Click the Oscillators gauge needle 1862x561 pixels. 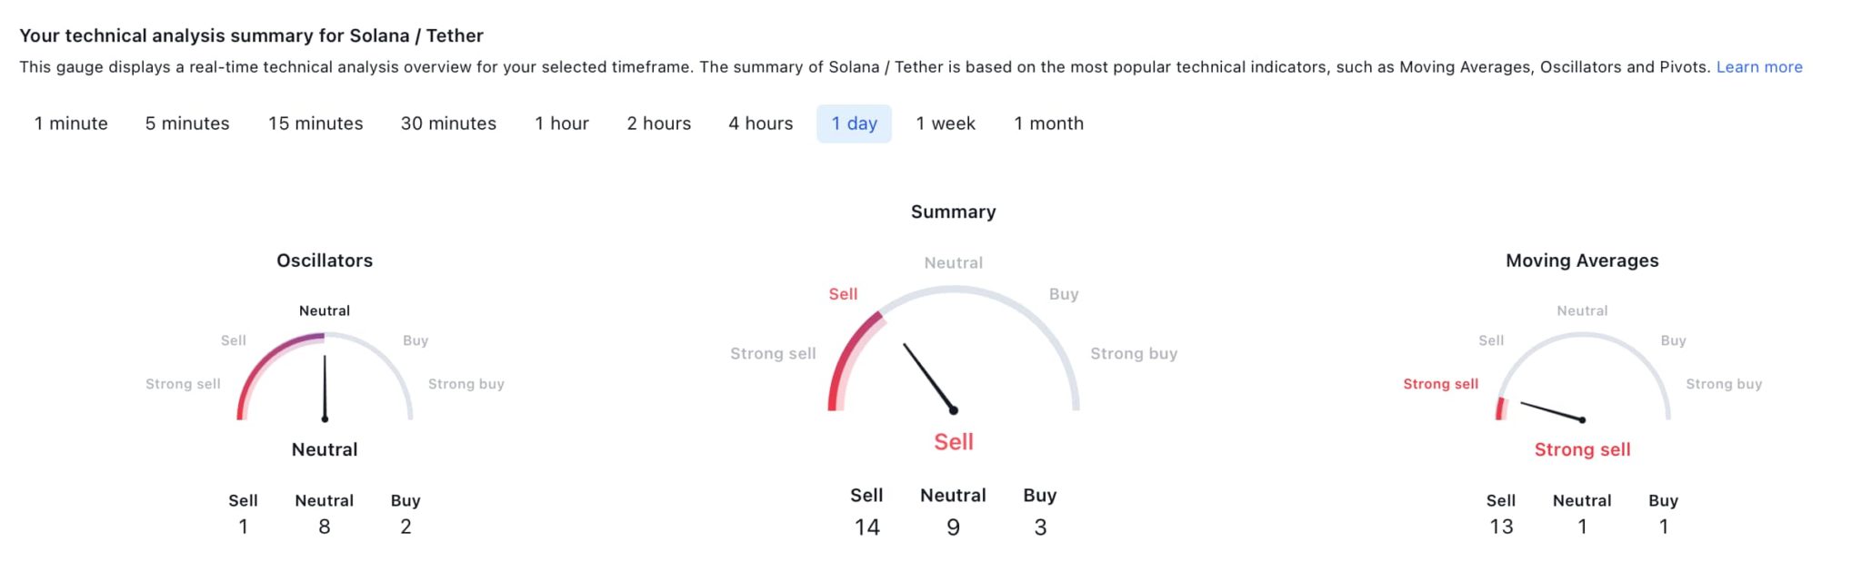[325, 388]
